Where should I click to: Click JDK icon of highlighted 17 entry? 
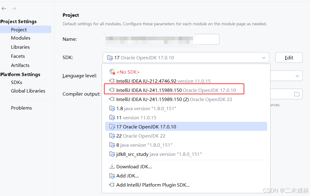point(112,127)
